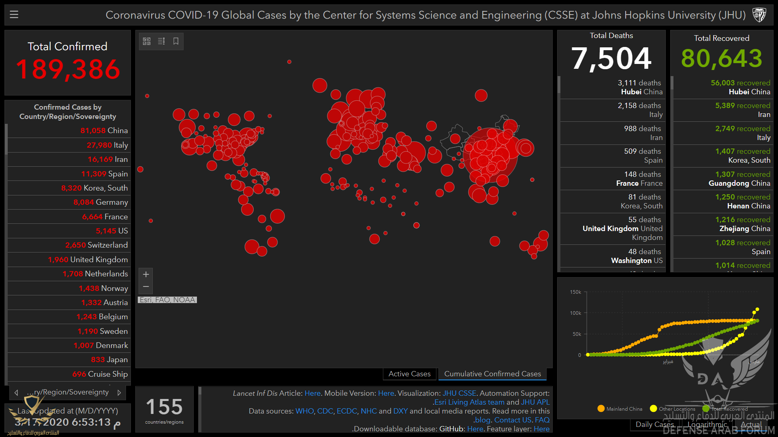Select the 1,438 Norway row
This screenshot has height=437, width=778.
(68, 289)
